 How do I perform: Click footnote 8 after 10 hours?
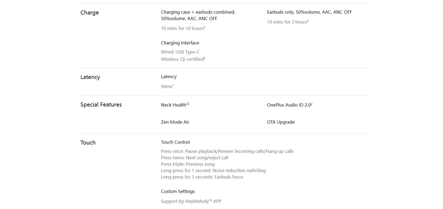pyautogui.click(x=204, y=27)
